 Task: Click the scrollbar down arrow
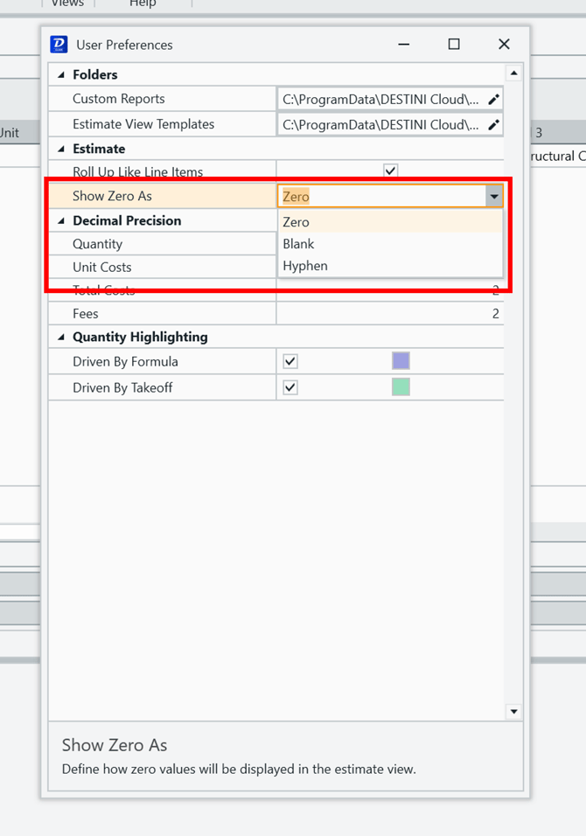pos(513,711)
